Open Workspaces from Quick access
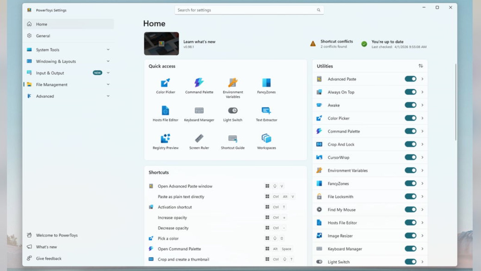481x271 pixels. [x=266, y=142]
